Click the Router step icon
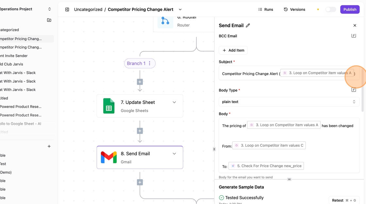The height and width of the screenshot is (204, 366). (x=165, y=22)
